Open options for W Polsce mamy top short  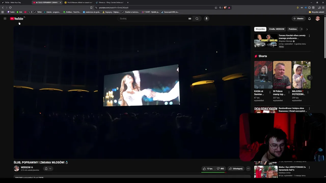click(x=289, y=92)
